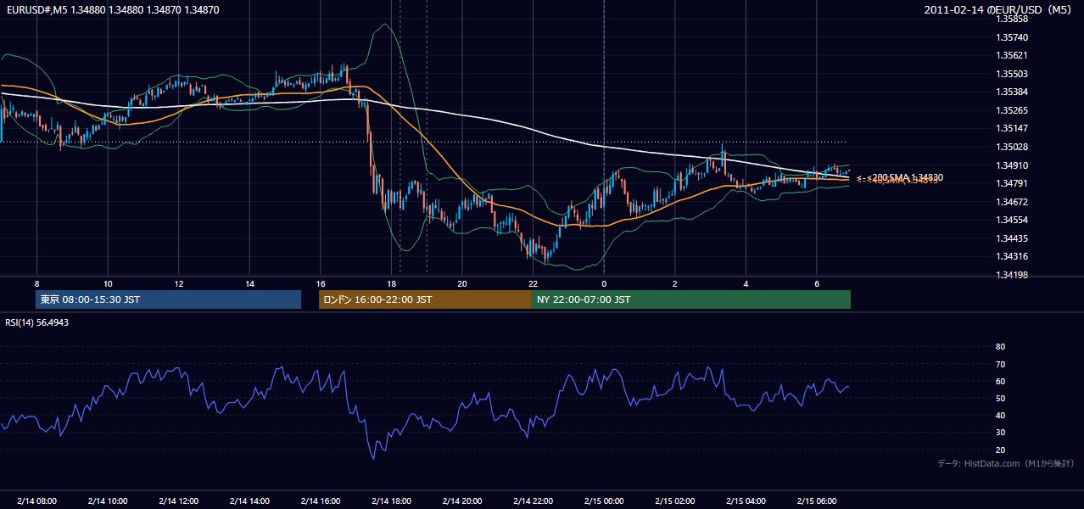
Task: Click price level 1.34316 on the axis
Action: (1014, 256)
